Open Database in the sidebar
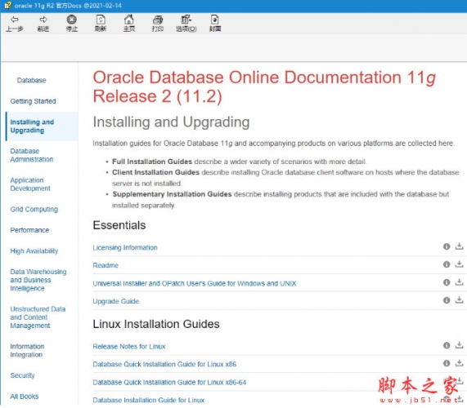467x408 pixels. pos(32,80)
